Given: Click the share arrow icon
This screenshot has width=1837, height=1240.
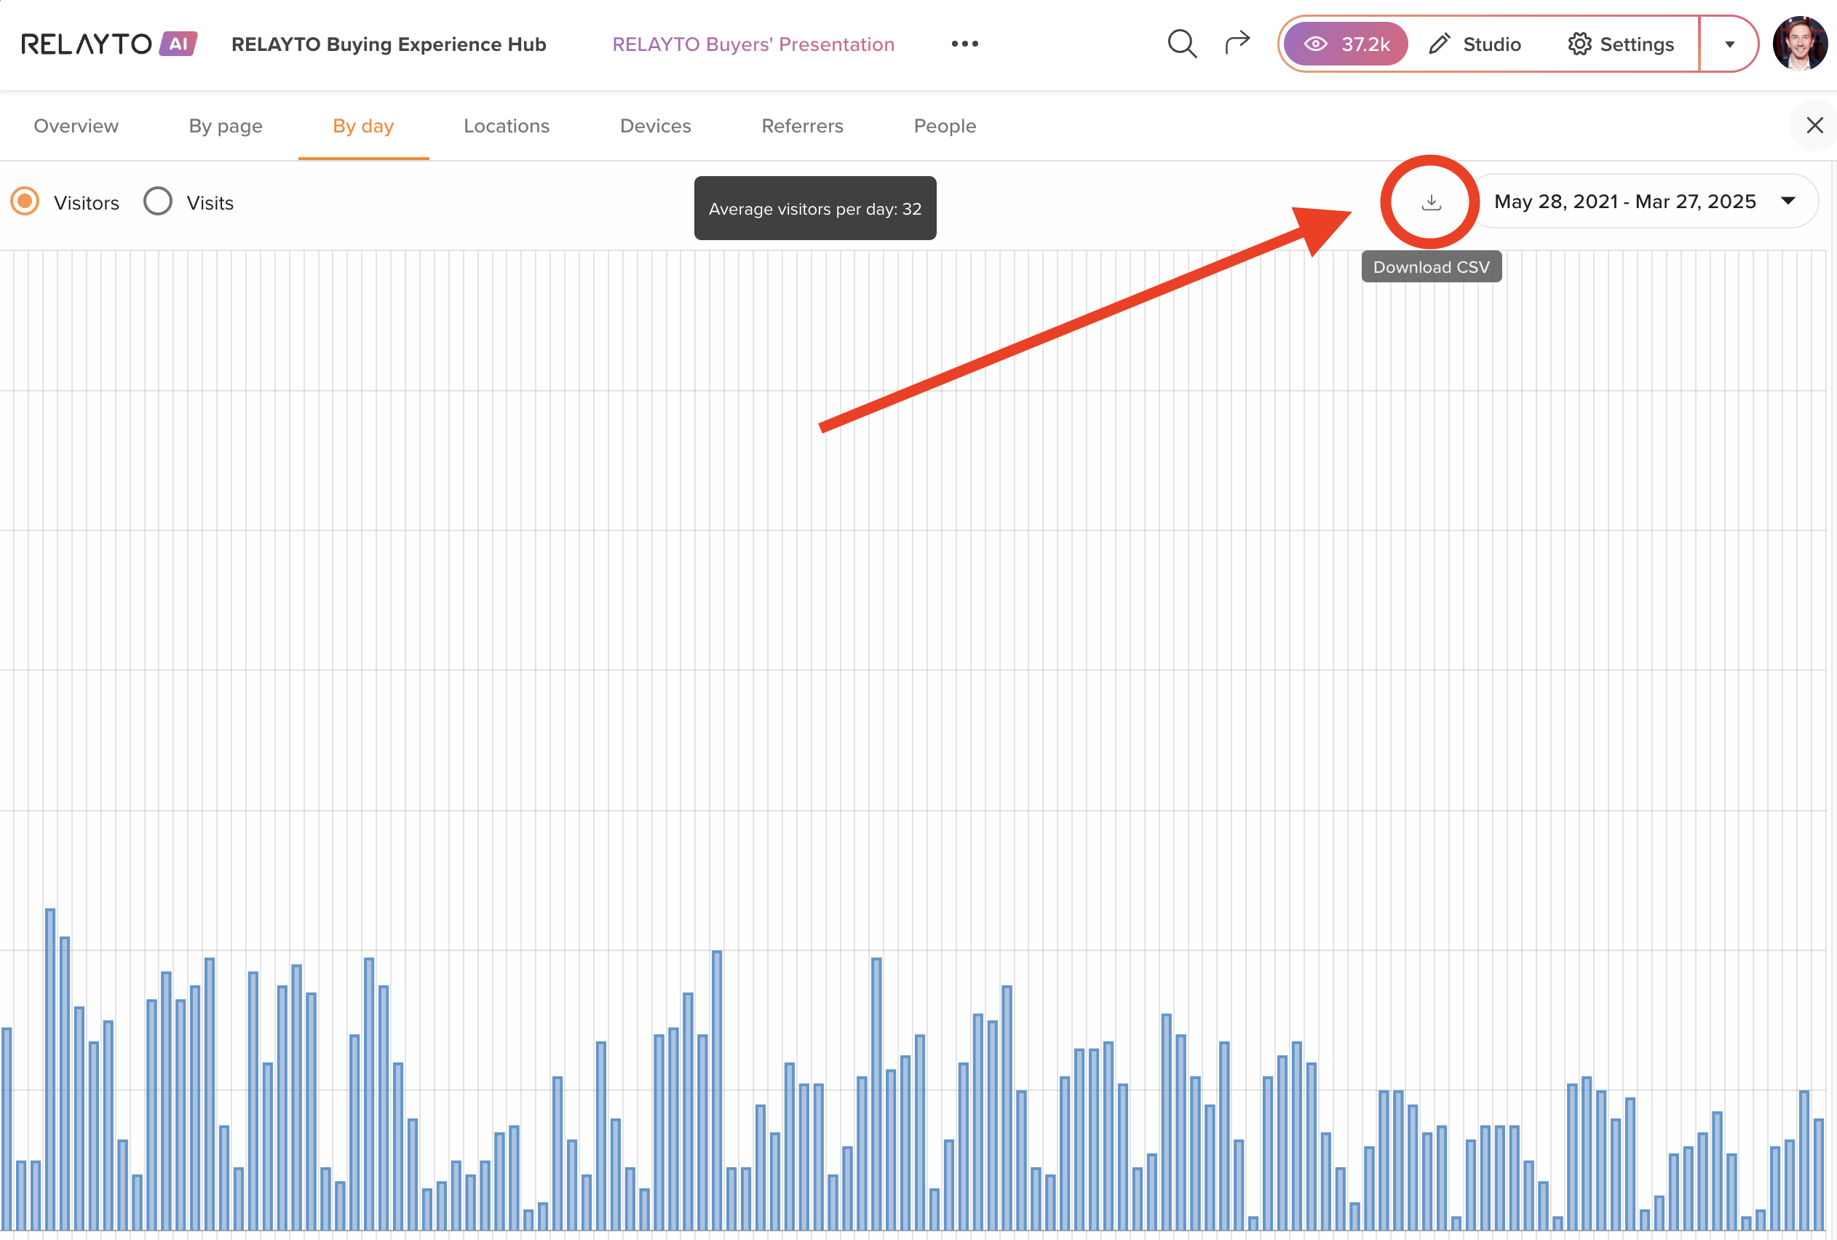Looking at the screenshot, I should point(1237,43).
